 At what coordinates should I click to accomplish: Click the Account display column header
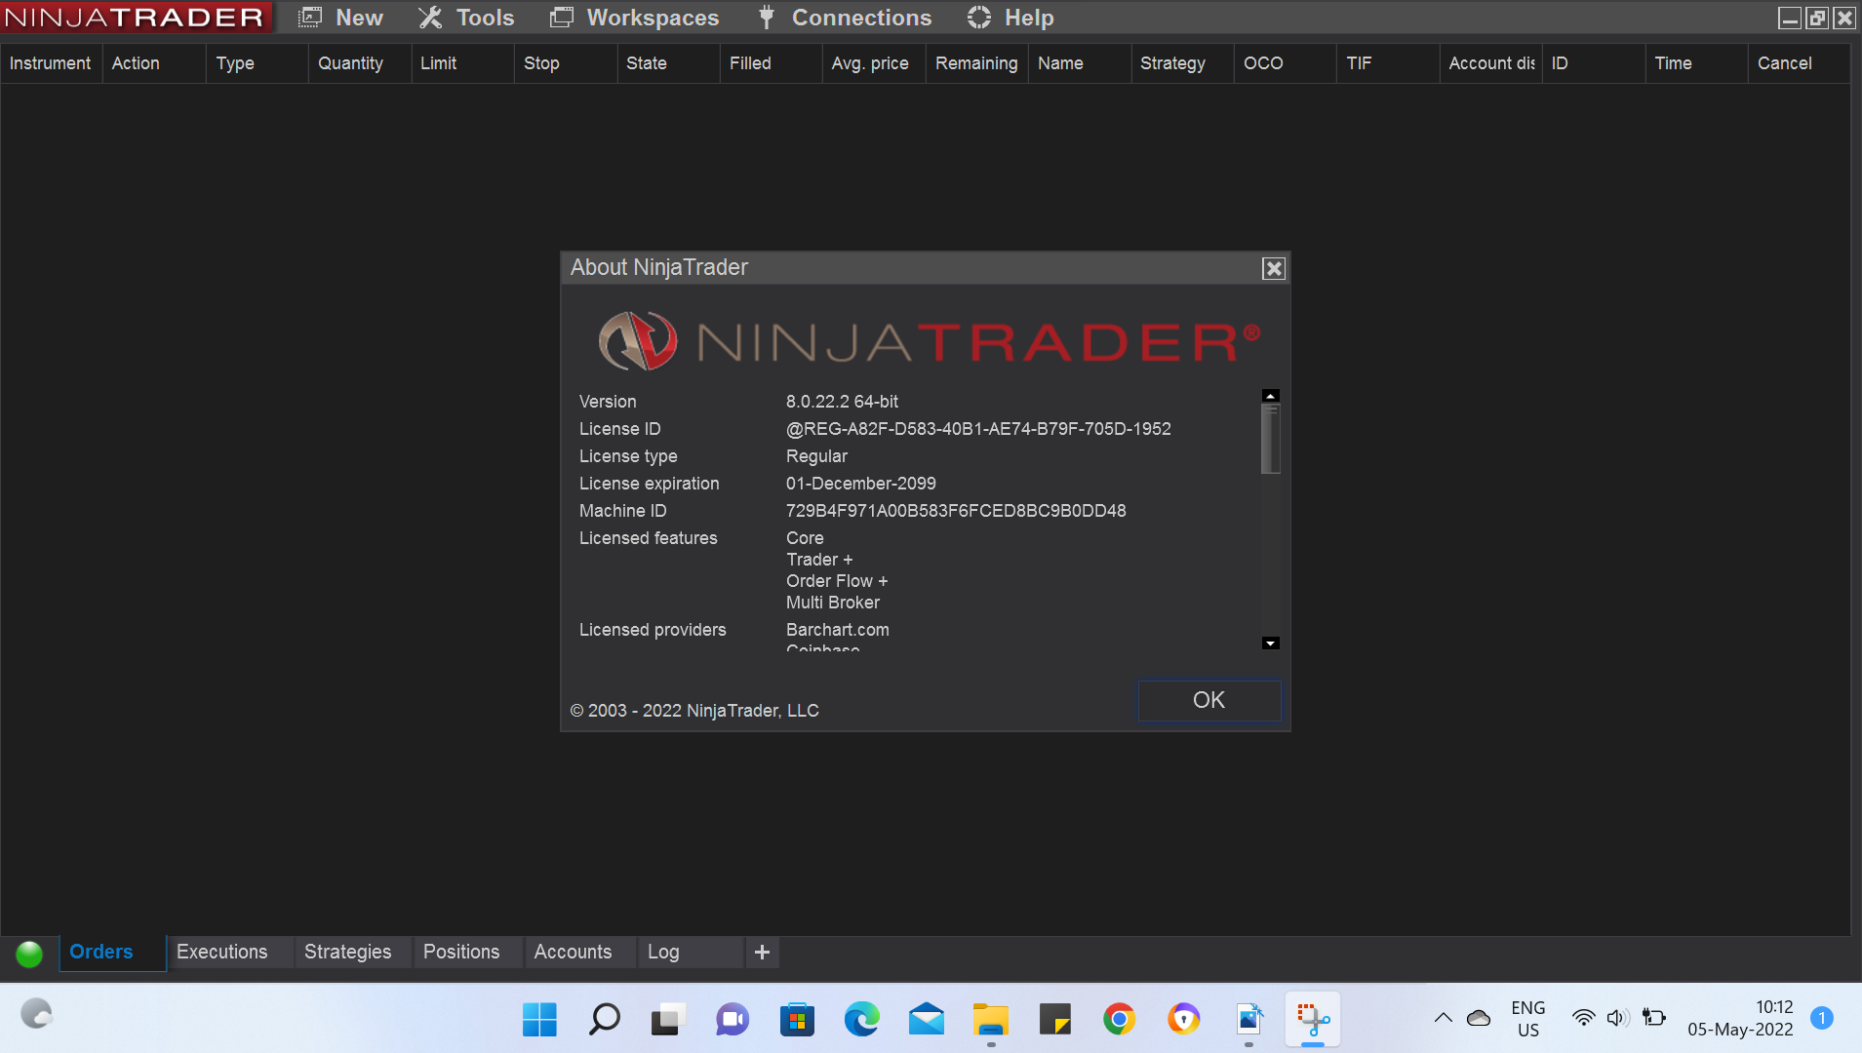(x=1491, y=63)
